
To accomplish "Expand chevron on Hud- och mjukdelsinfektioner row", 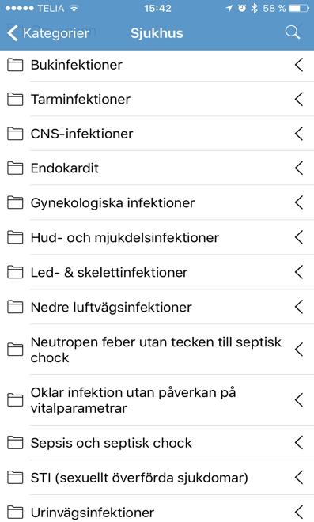I will [299, 237].
